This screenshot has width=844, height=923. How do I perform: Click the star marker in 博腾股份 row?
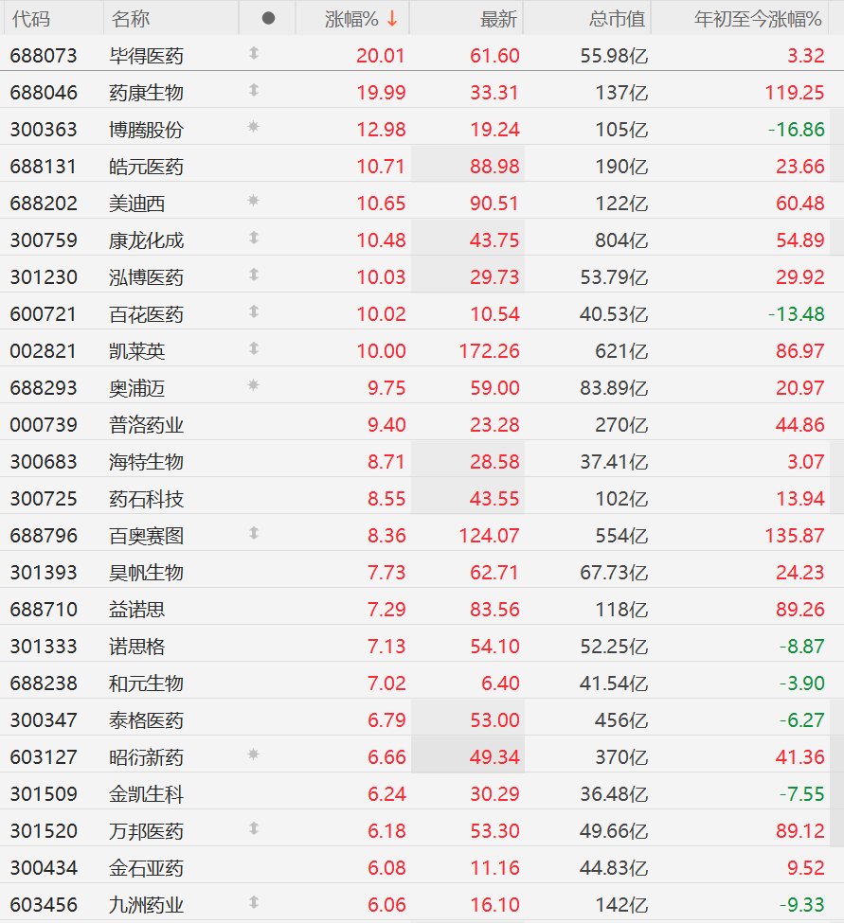point(254,127)
